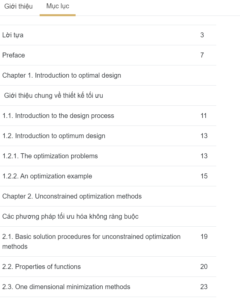Open 2.3 One dimensional minimization methods
Image resolution: width=240 pixels, height=299 pixels.
(66, 287)
